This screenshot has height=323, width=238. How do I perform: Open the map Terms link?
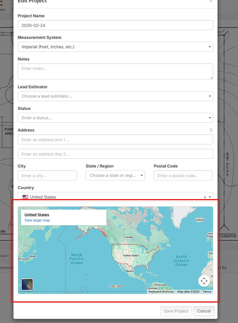pos(207,292)
